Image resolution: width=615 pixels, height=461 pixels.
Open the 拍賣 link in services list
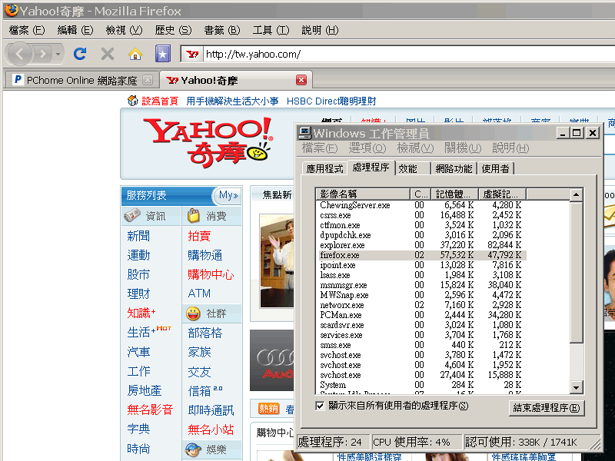click(199, 236)
